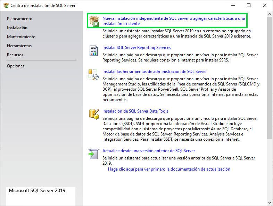Click the SQL Server title bar app icon

click(6, 6)
